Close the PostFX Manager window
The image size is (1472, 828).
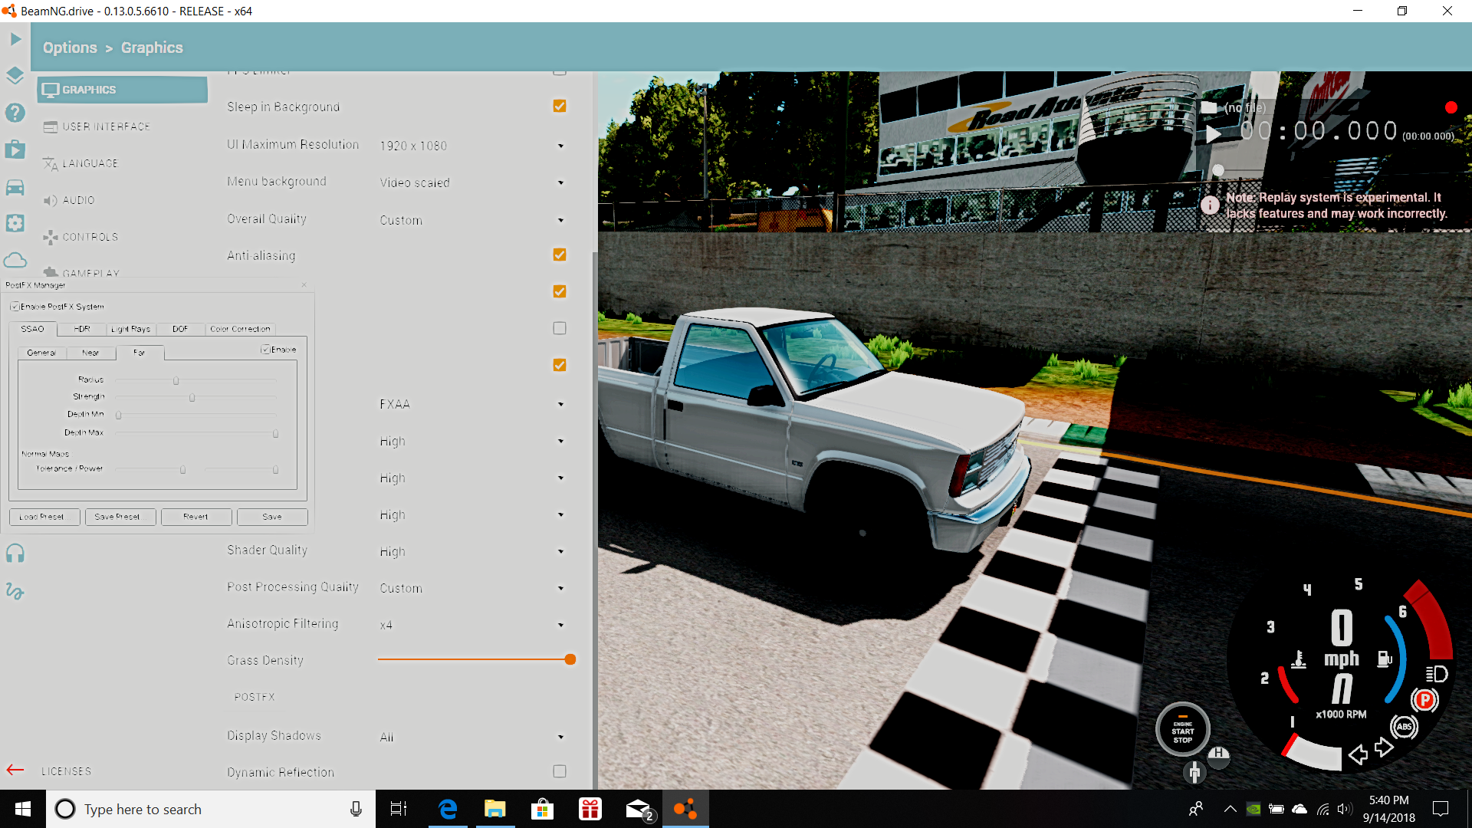point(304,285)
